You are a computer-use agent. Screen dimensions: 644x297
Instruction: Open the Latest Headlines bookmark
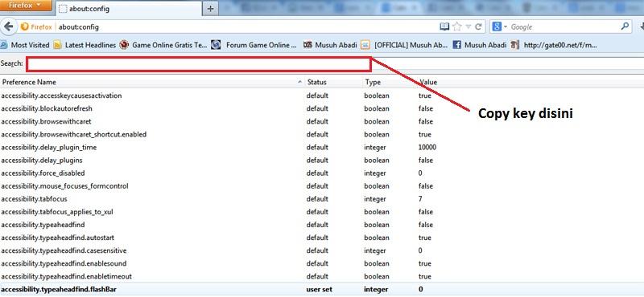pos(85,45)
